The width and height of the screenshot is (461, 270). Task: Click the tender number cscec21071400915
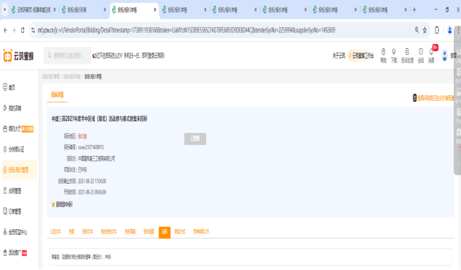pyautogui.click(x=91, y=147)
